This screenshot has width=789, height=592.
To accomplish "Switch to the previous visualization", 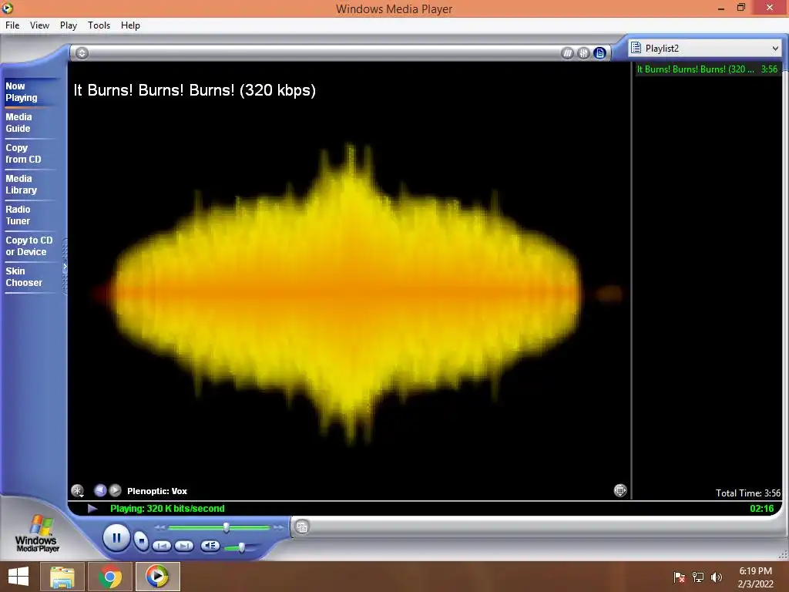I will pos(100,489).
